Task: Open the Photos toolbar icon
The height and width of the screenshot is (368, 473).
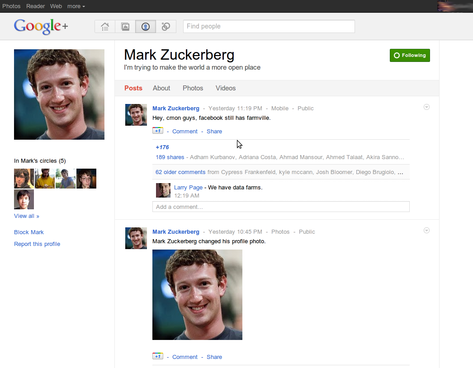Action: click(125, 27)
